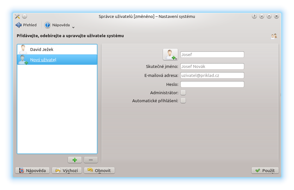Open the Nápověda toolbar help button
Viewport: 294px width, 190px height.
point(57,25)
